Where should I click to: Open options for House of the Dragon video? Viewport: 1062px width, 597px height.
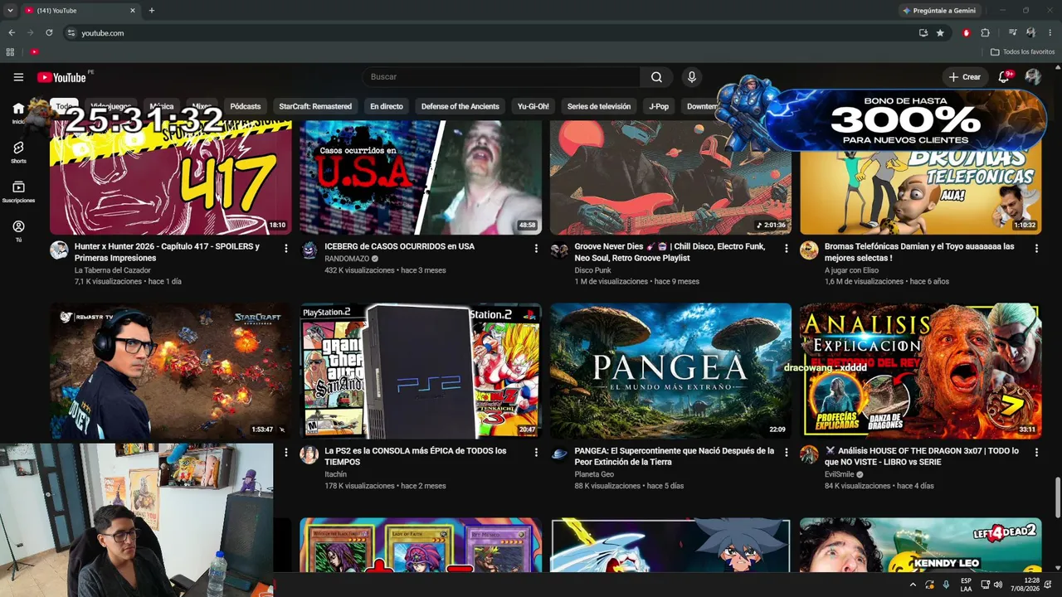click(x=1036, y=453)
